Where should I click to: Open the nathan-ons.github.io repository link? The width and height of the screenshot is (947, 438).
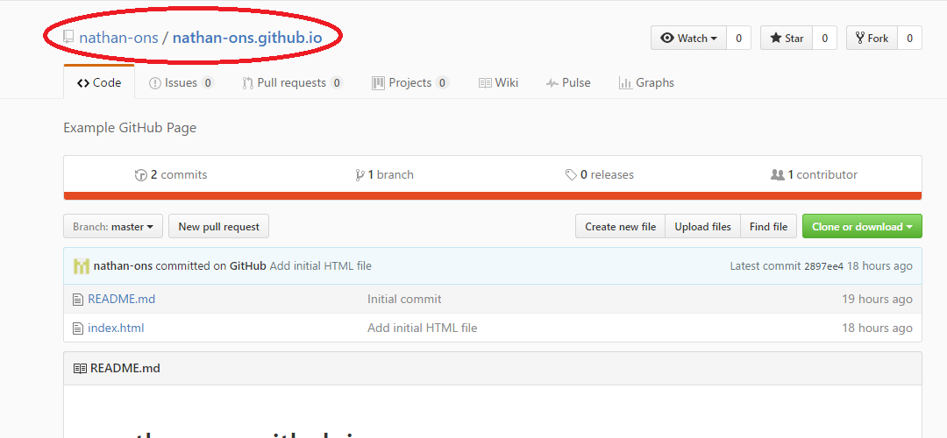247,38
